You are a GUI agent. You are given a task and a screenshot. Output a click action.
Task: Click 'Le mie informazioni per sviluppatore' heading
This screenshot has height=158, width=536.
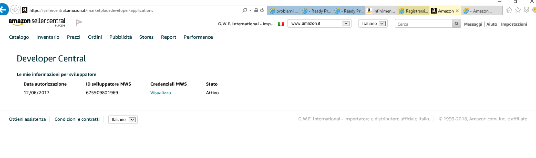(x=56, y=74)
